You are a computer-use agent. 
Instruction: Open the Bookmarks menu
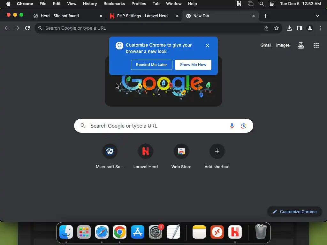click(114, 4)
